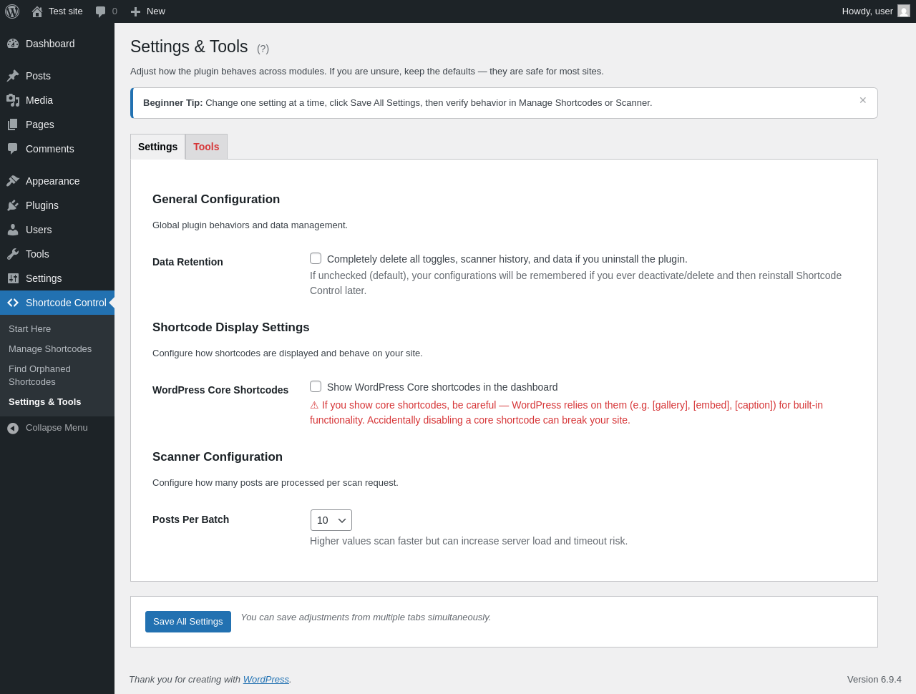The height and width of the screenshot is (694, 916).
Task: Switch to the Tools tab
Action: (x=206, y=147)
